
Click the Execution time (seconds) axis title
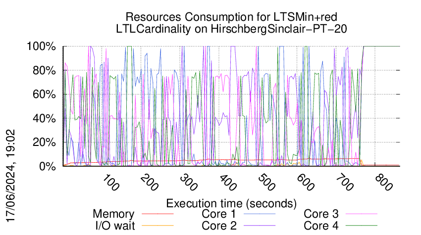[231, 203]
